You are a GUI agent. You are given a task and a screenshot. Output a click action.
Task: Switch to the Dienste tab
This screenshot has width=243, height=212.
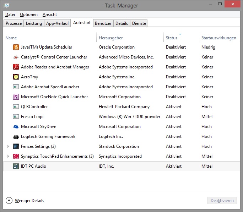coord(139,23)
